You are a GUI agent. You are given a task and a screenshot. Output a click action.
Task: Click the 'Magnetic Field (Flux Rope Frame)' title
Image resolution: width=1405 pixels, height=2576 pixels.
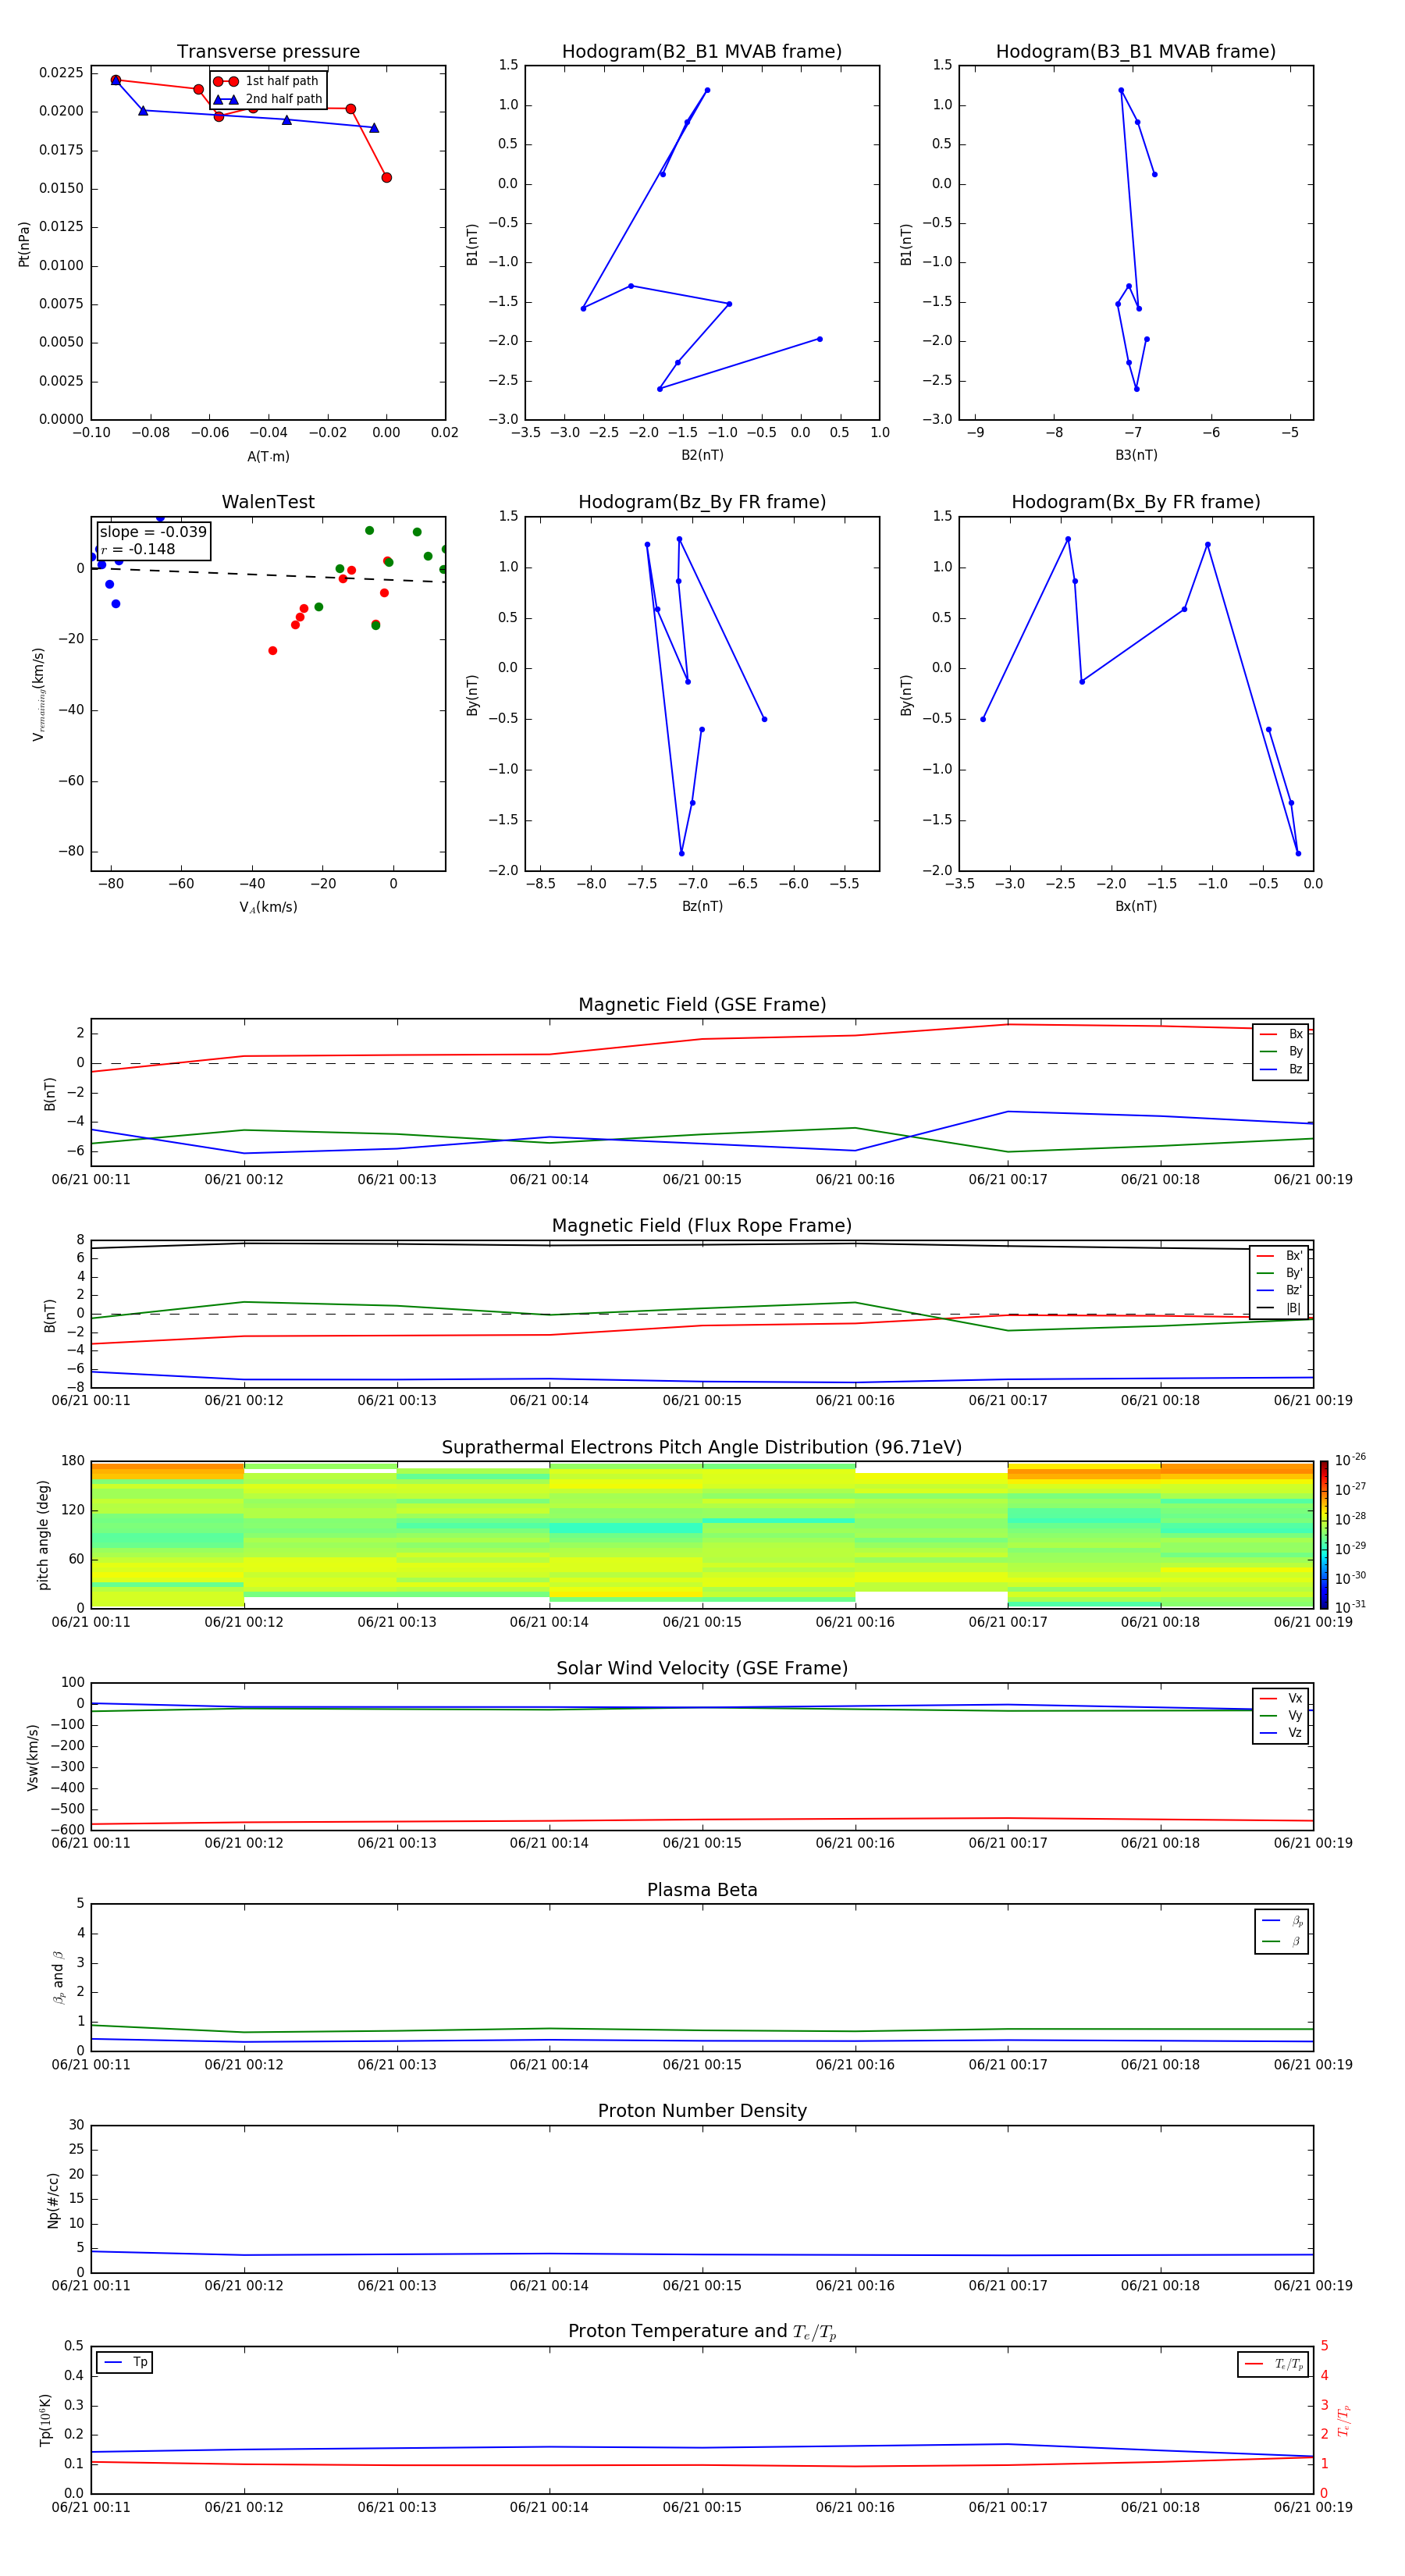(702, 1226)
